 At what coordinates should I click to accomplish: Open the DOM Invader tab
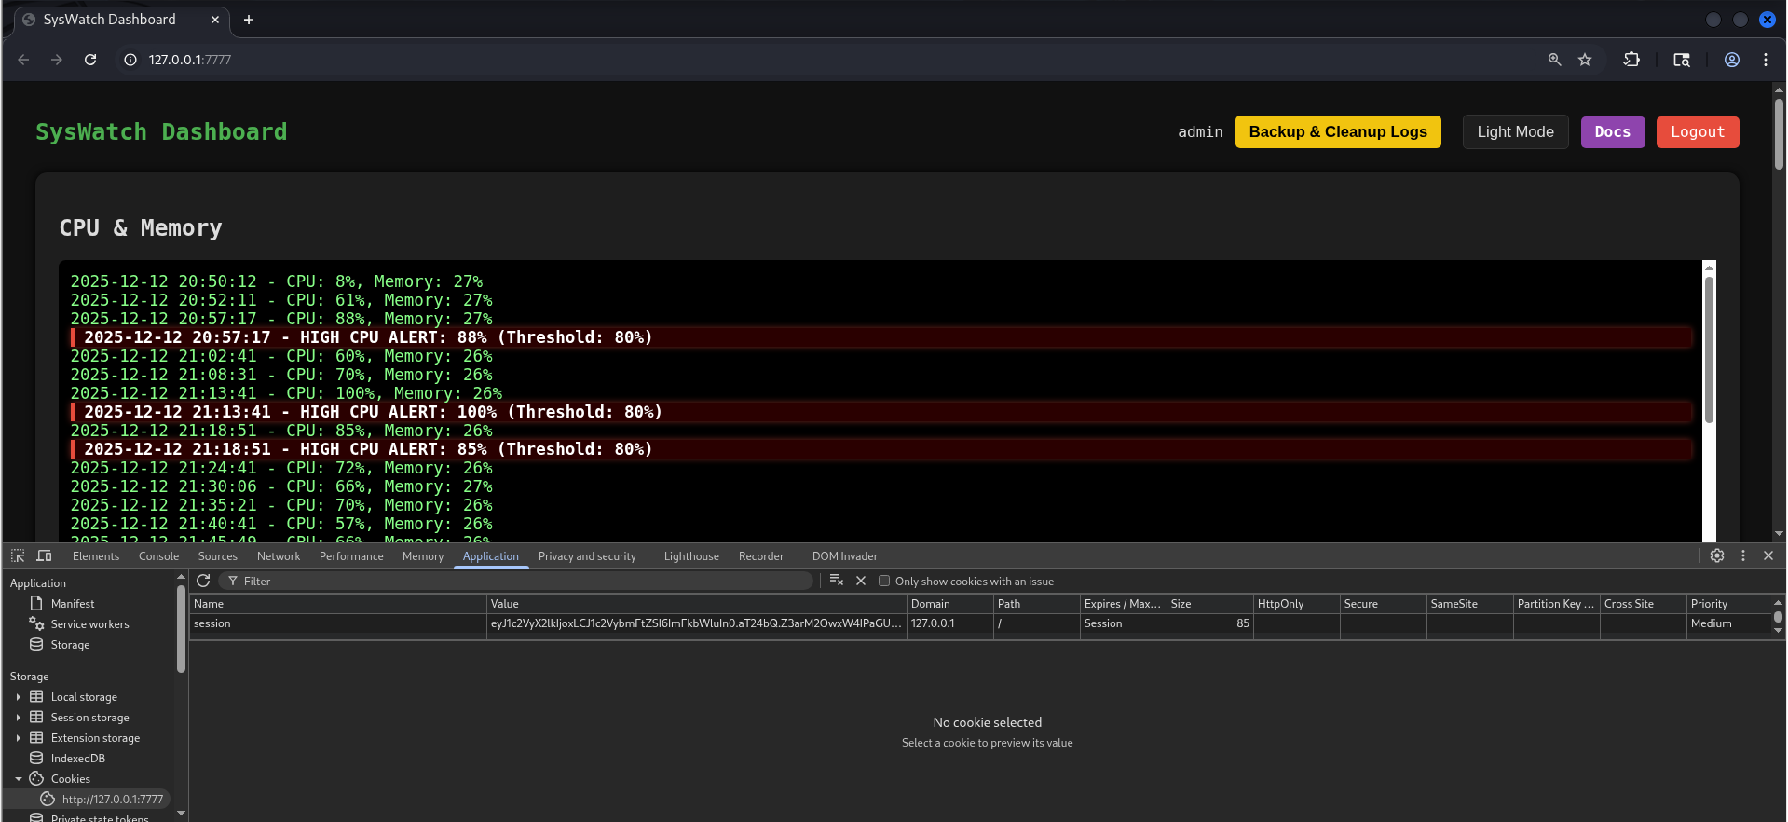[x=845, y=556]
